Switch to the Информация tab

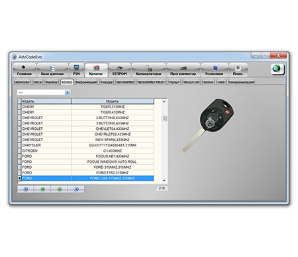[x=86, y=82]
